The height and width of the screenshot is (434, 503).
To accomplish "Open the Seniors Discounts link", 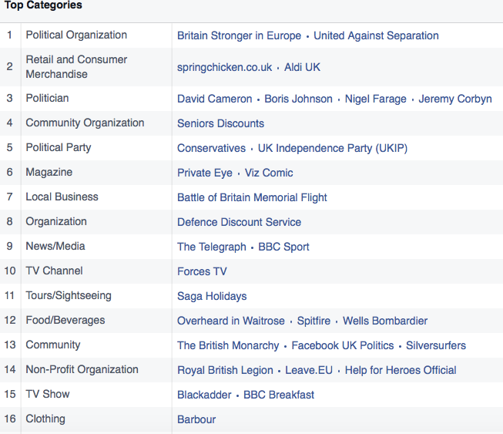I will (221, 123).
